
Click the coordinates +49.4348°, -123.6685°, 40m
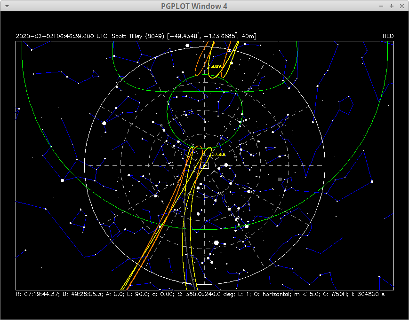(212, 36)
